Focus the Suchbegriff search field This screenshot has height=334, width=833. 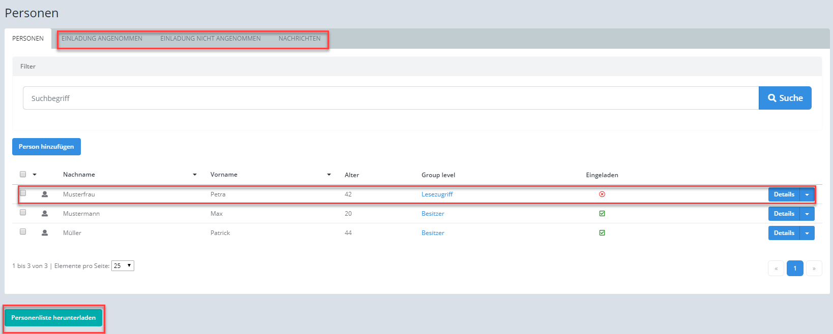pyautogui.click(x=391, y=98)
